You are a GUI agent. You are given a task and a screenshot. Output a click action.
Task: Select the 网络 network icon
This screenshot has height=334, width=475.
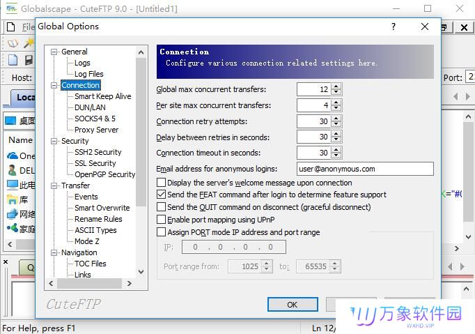12,214
